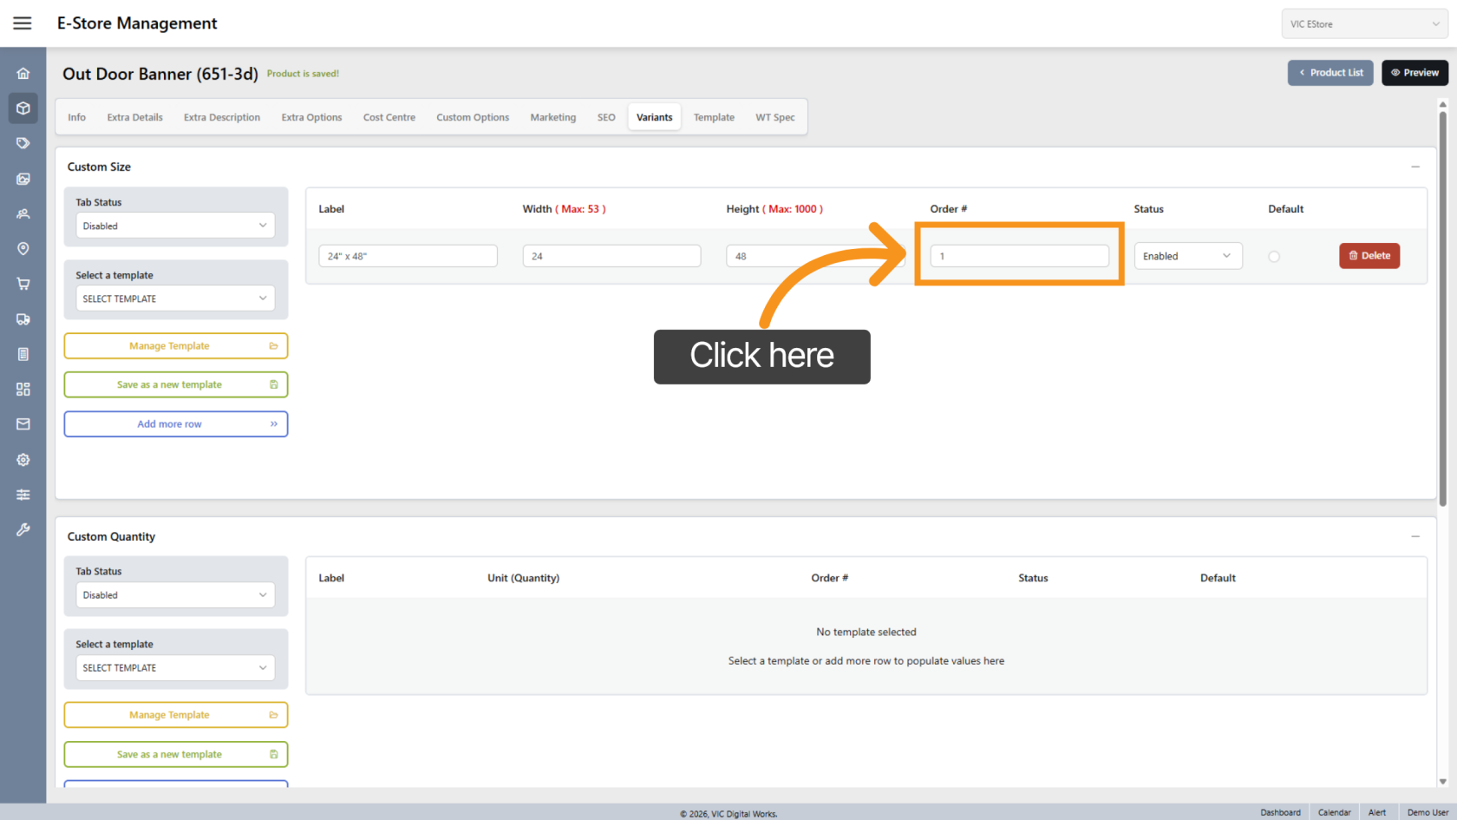This screenshot has height=820, width=1457.
Task: Go to Home via sidebar house icon
Action: [23, 74]
